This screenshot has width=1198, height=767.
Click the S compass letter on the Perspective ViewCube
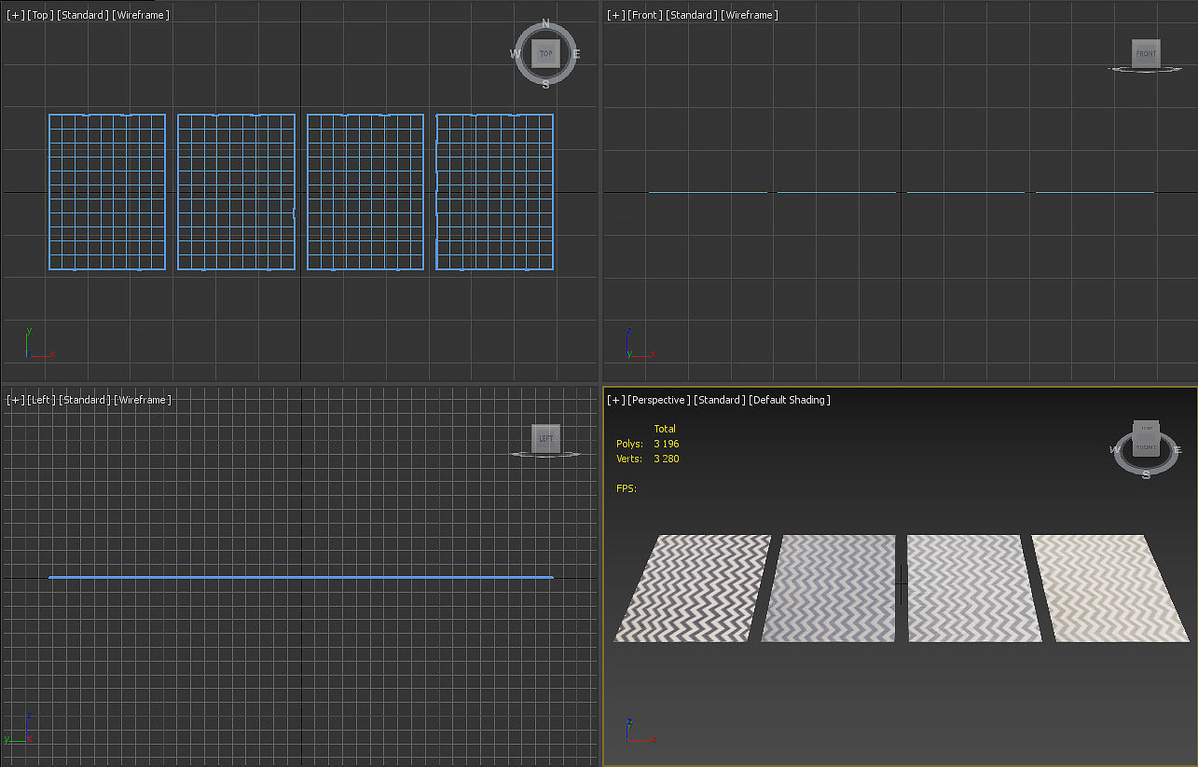tap(1146, 474)
